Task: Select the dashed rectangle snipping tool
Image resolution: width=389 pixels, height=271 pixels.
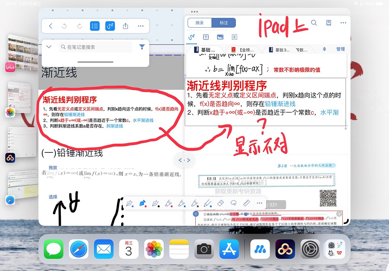Action: 234,36
